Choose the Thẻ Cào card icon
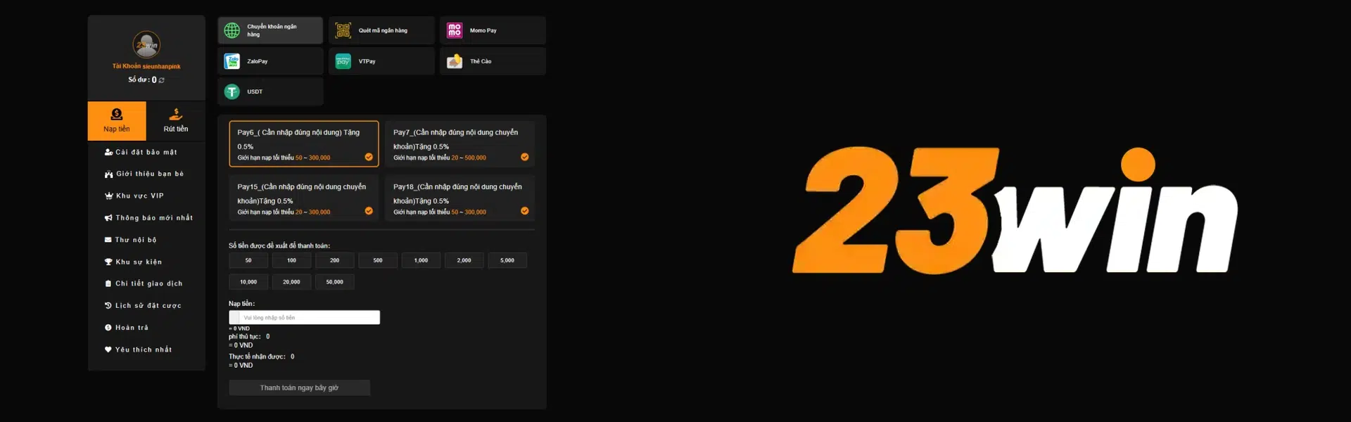Image resolution: width=1351 pixels, height=422 pixels. pyautogui.click(x=455, y=61)
